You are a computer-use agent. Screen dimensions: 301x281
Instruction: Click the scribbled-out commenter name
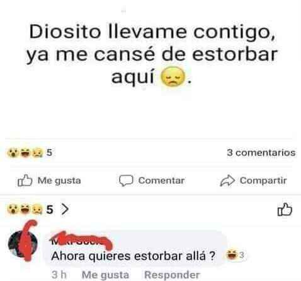[x=80, y=240]
